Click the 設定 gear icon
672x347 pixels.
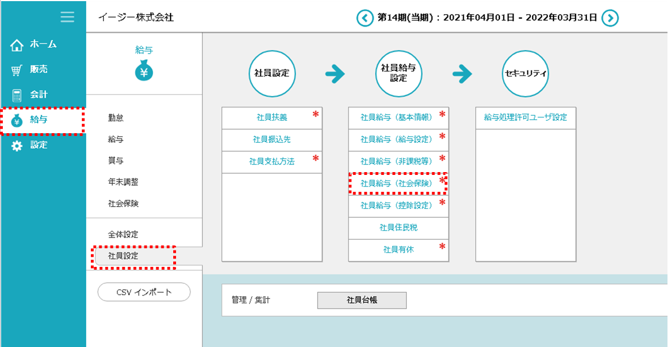coord(17,146)
